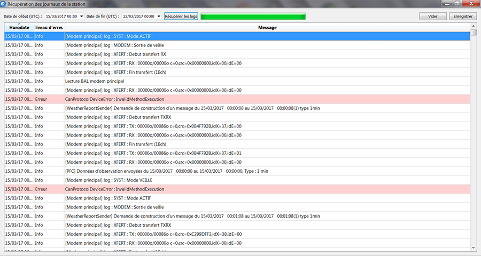
Task: Select the first CanProtocolDeviceError error row
Action: (214, 99)
